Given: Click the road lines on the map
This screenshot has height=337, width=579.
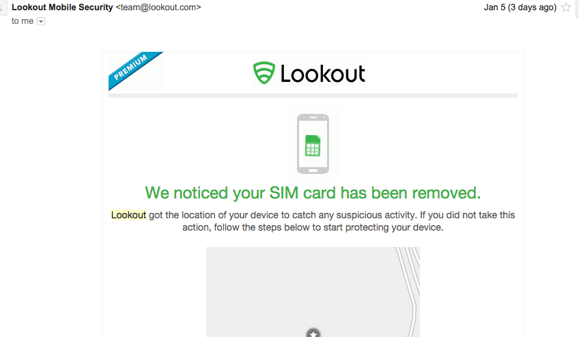Looking at the screenshot, I should point(410,280).
